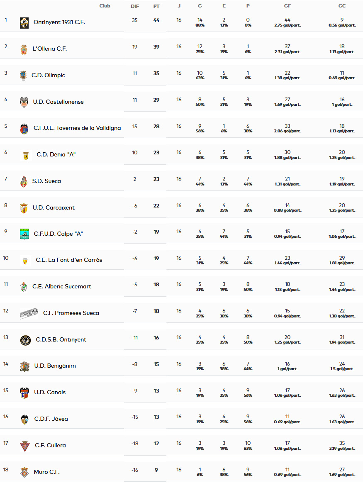Viewport: 363px width, 483px height.
Task: Click the Club column header
Action: click(x=105, y=6)
